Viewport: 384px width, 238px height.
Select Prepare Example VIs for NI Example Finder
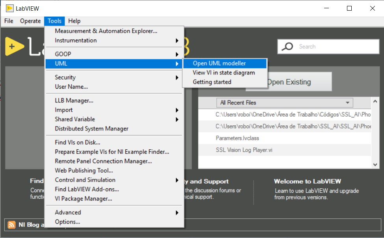[x=114, y=152]
